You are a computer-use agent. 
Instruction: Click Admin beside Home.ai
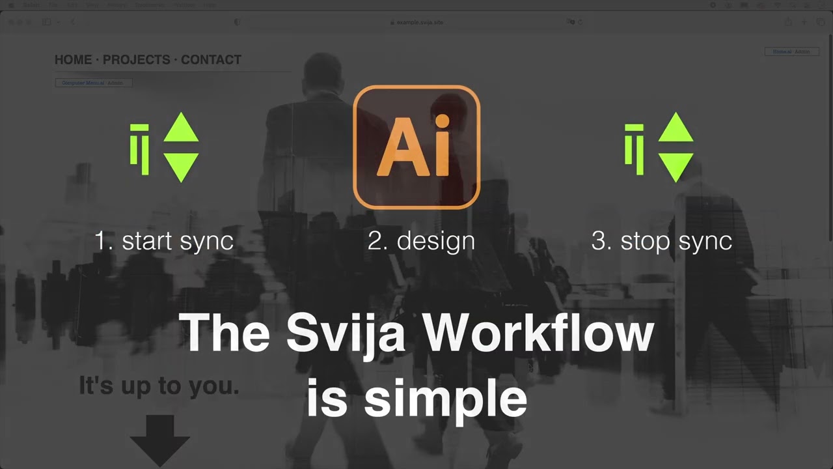click(x=802, y=51)
